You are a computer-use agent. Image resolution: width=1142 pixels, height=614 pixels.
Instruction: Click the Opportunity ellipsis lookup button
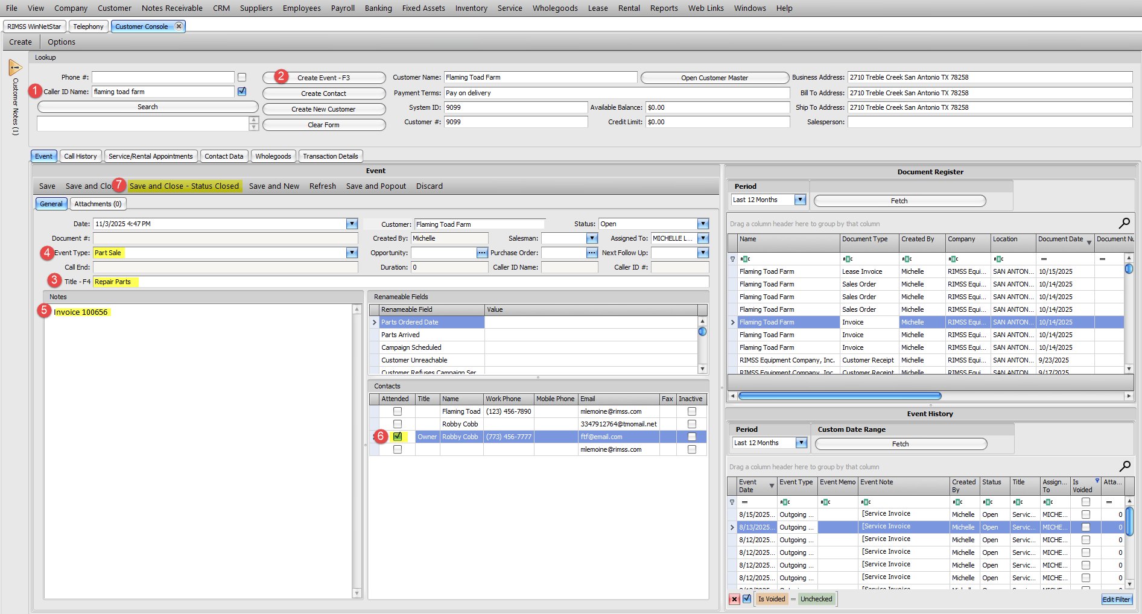pyautogui.click(x=482, y=253)
